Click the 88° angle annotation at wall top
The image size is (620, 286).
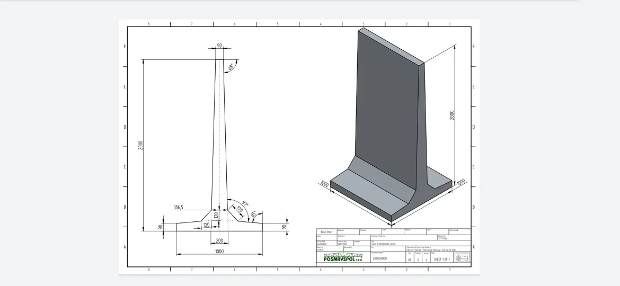[x=231, y=67]
